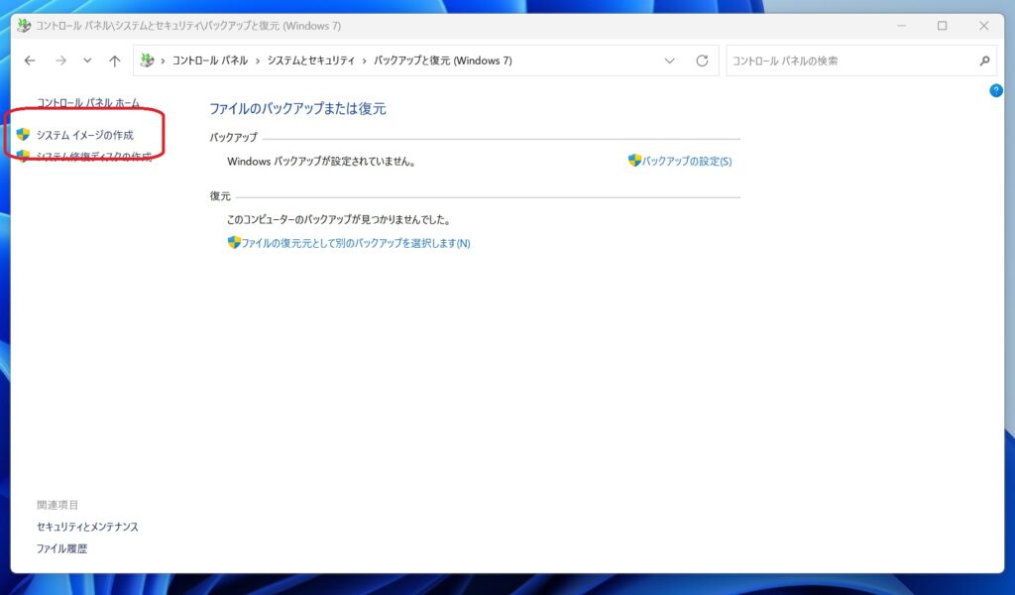Click the search magnifier icon
The height and width of the screenshot is (595, 1015).
984,60
